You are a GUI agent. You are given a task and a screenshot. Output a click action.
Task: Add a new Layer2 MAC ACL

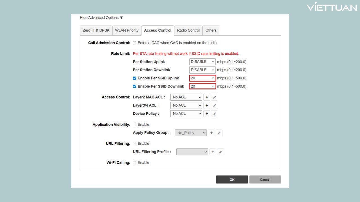coord(207,97)
